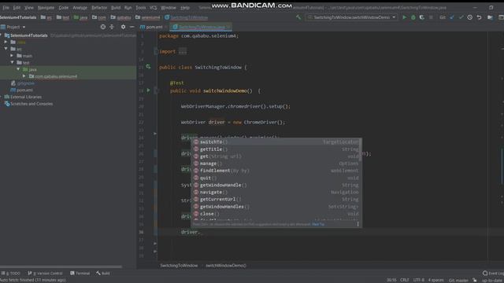Open the TODO tool window

[x=11, y=273]
